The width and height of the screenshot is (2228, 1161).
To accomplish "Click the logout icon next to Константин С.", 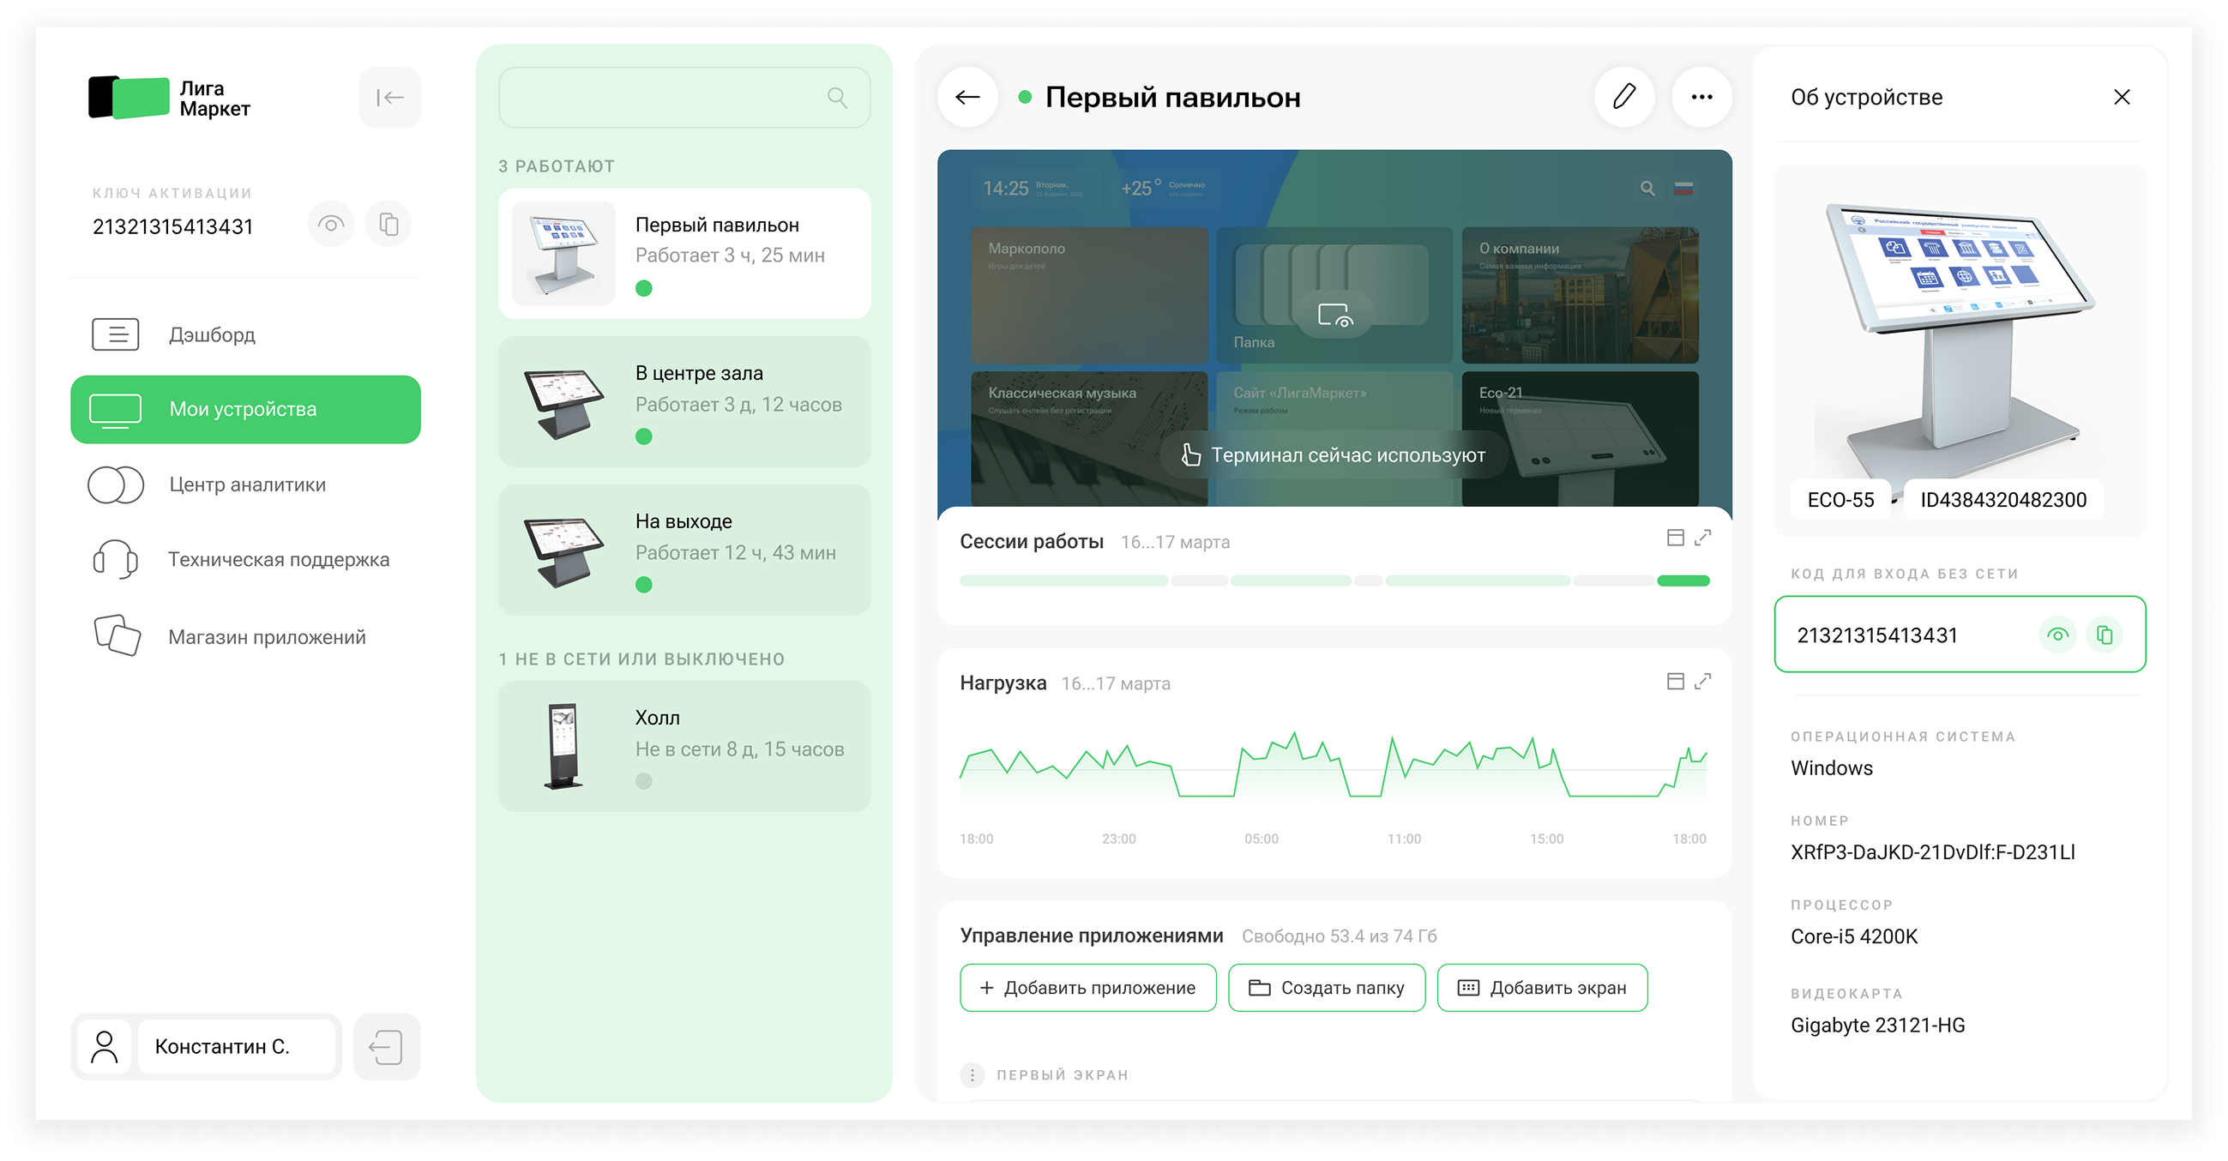I will click(386, 1046).
